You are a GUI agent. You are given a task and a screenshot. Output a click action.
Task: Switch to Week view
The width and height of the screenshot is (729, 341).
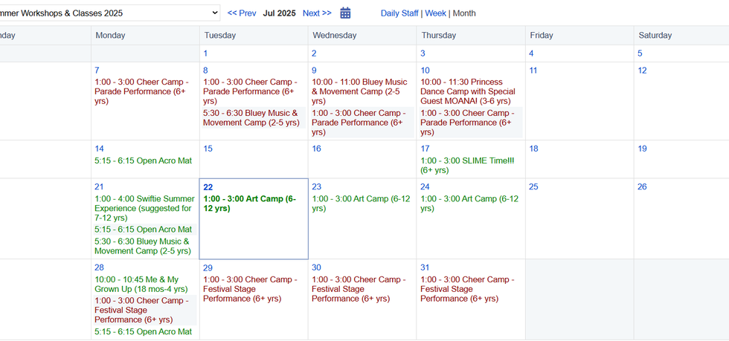[x=435, y=13]
